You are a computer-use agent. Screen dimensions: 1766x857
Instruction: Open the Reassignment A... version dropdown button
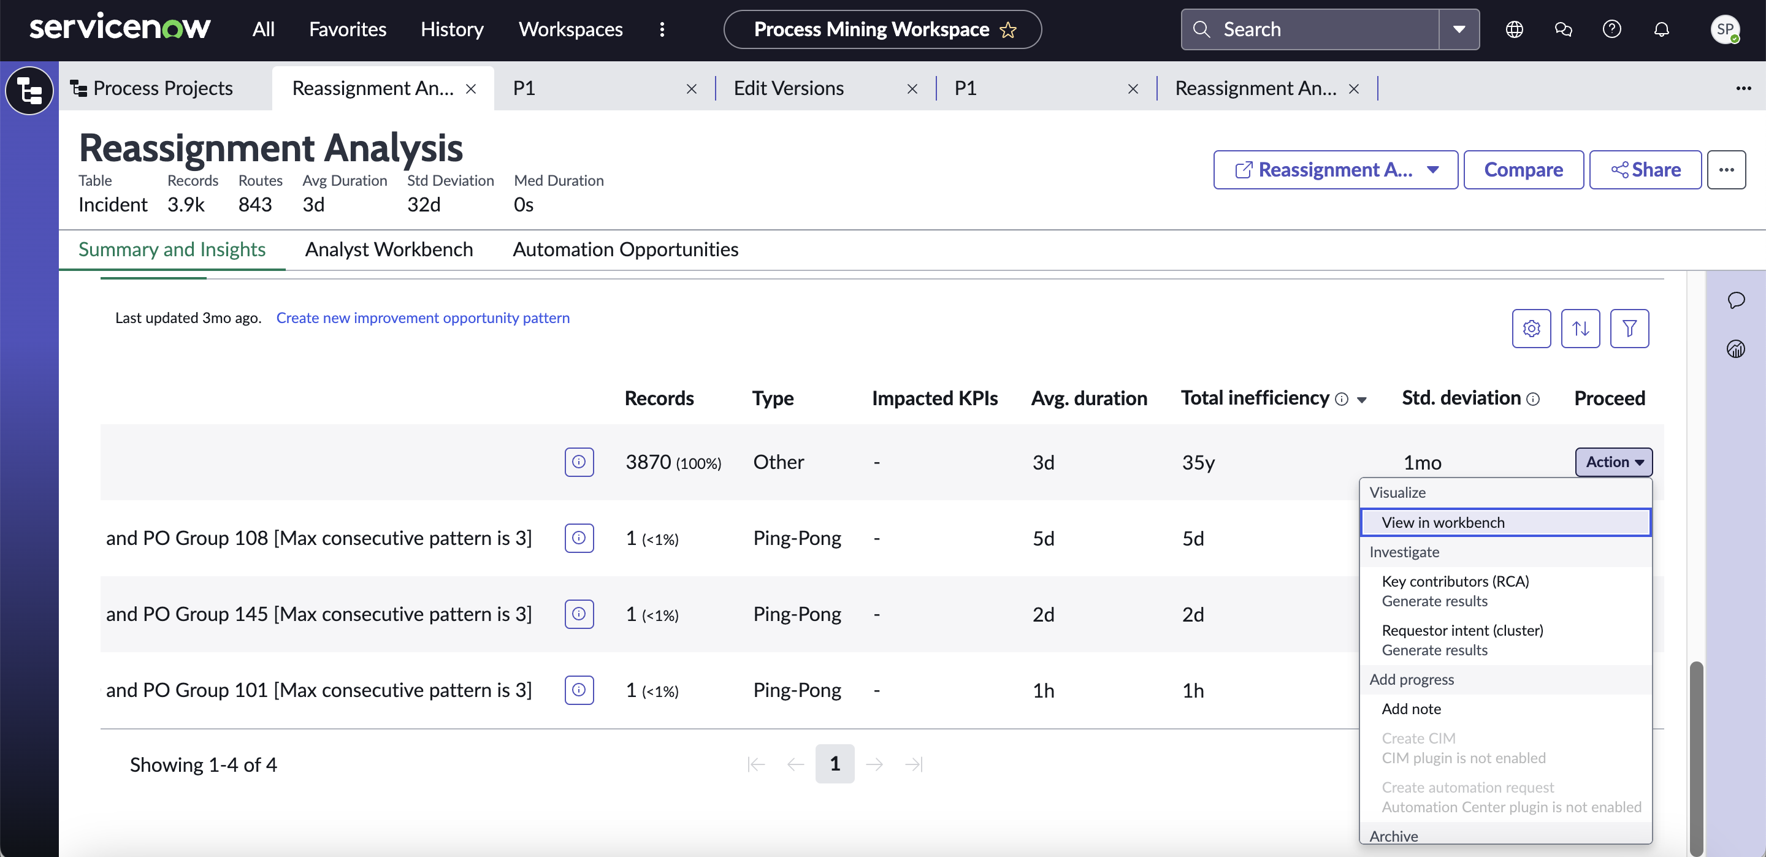tap(1336, 169)
